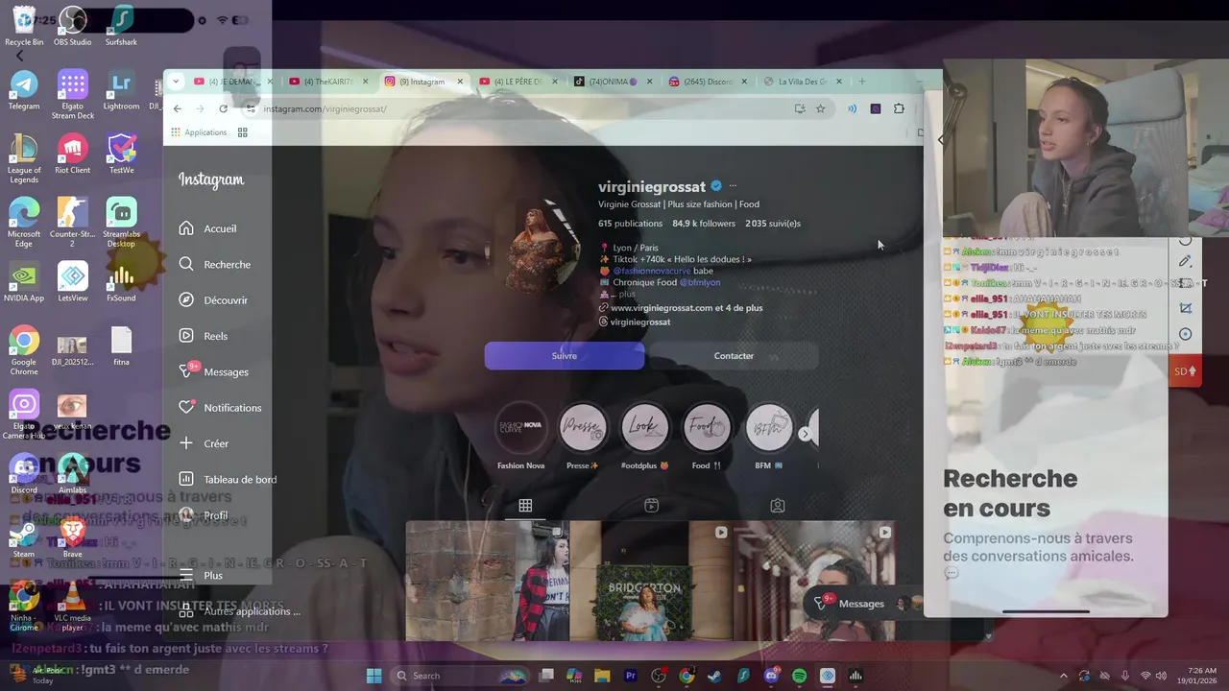Open the Bridgerton post thumbnail
1229x691 pixels.
651,581
